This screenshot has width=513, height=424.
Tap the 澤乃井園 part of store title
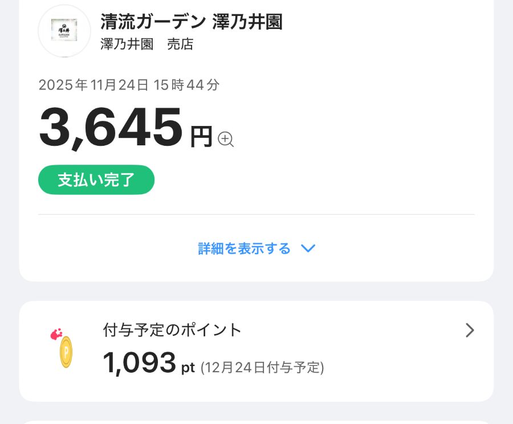point(247,22)
